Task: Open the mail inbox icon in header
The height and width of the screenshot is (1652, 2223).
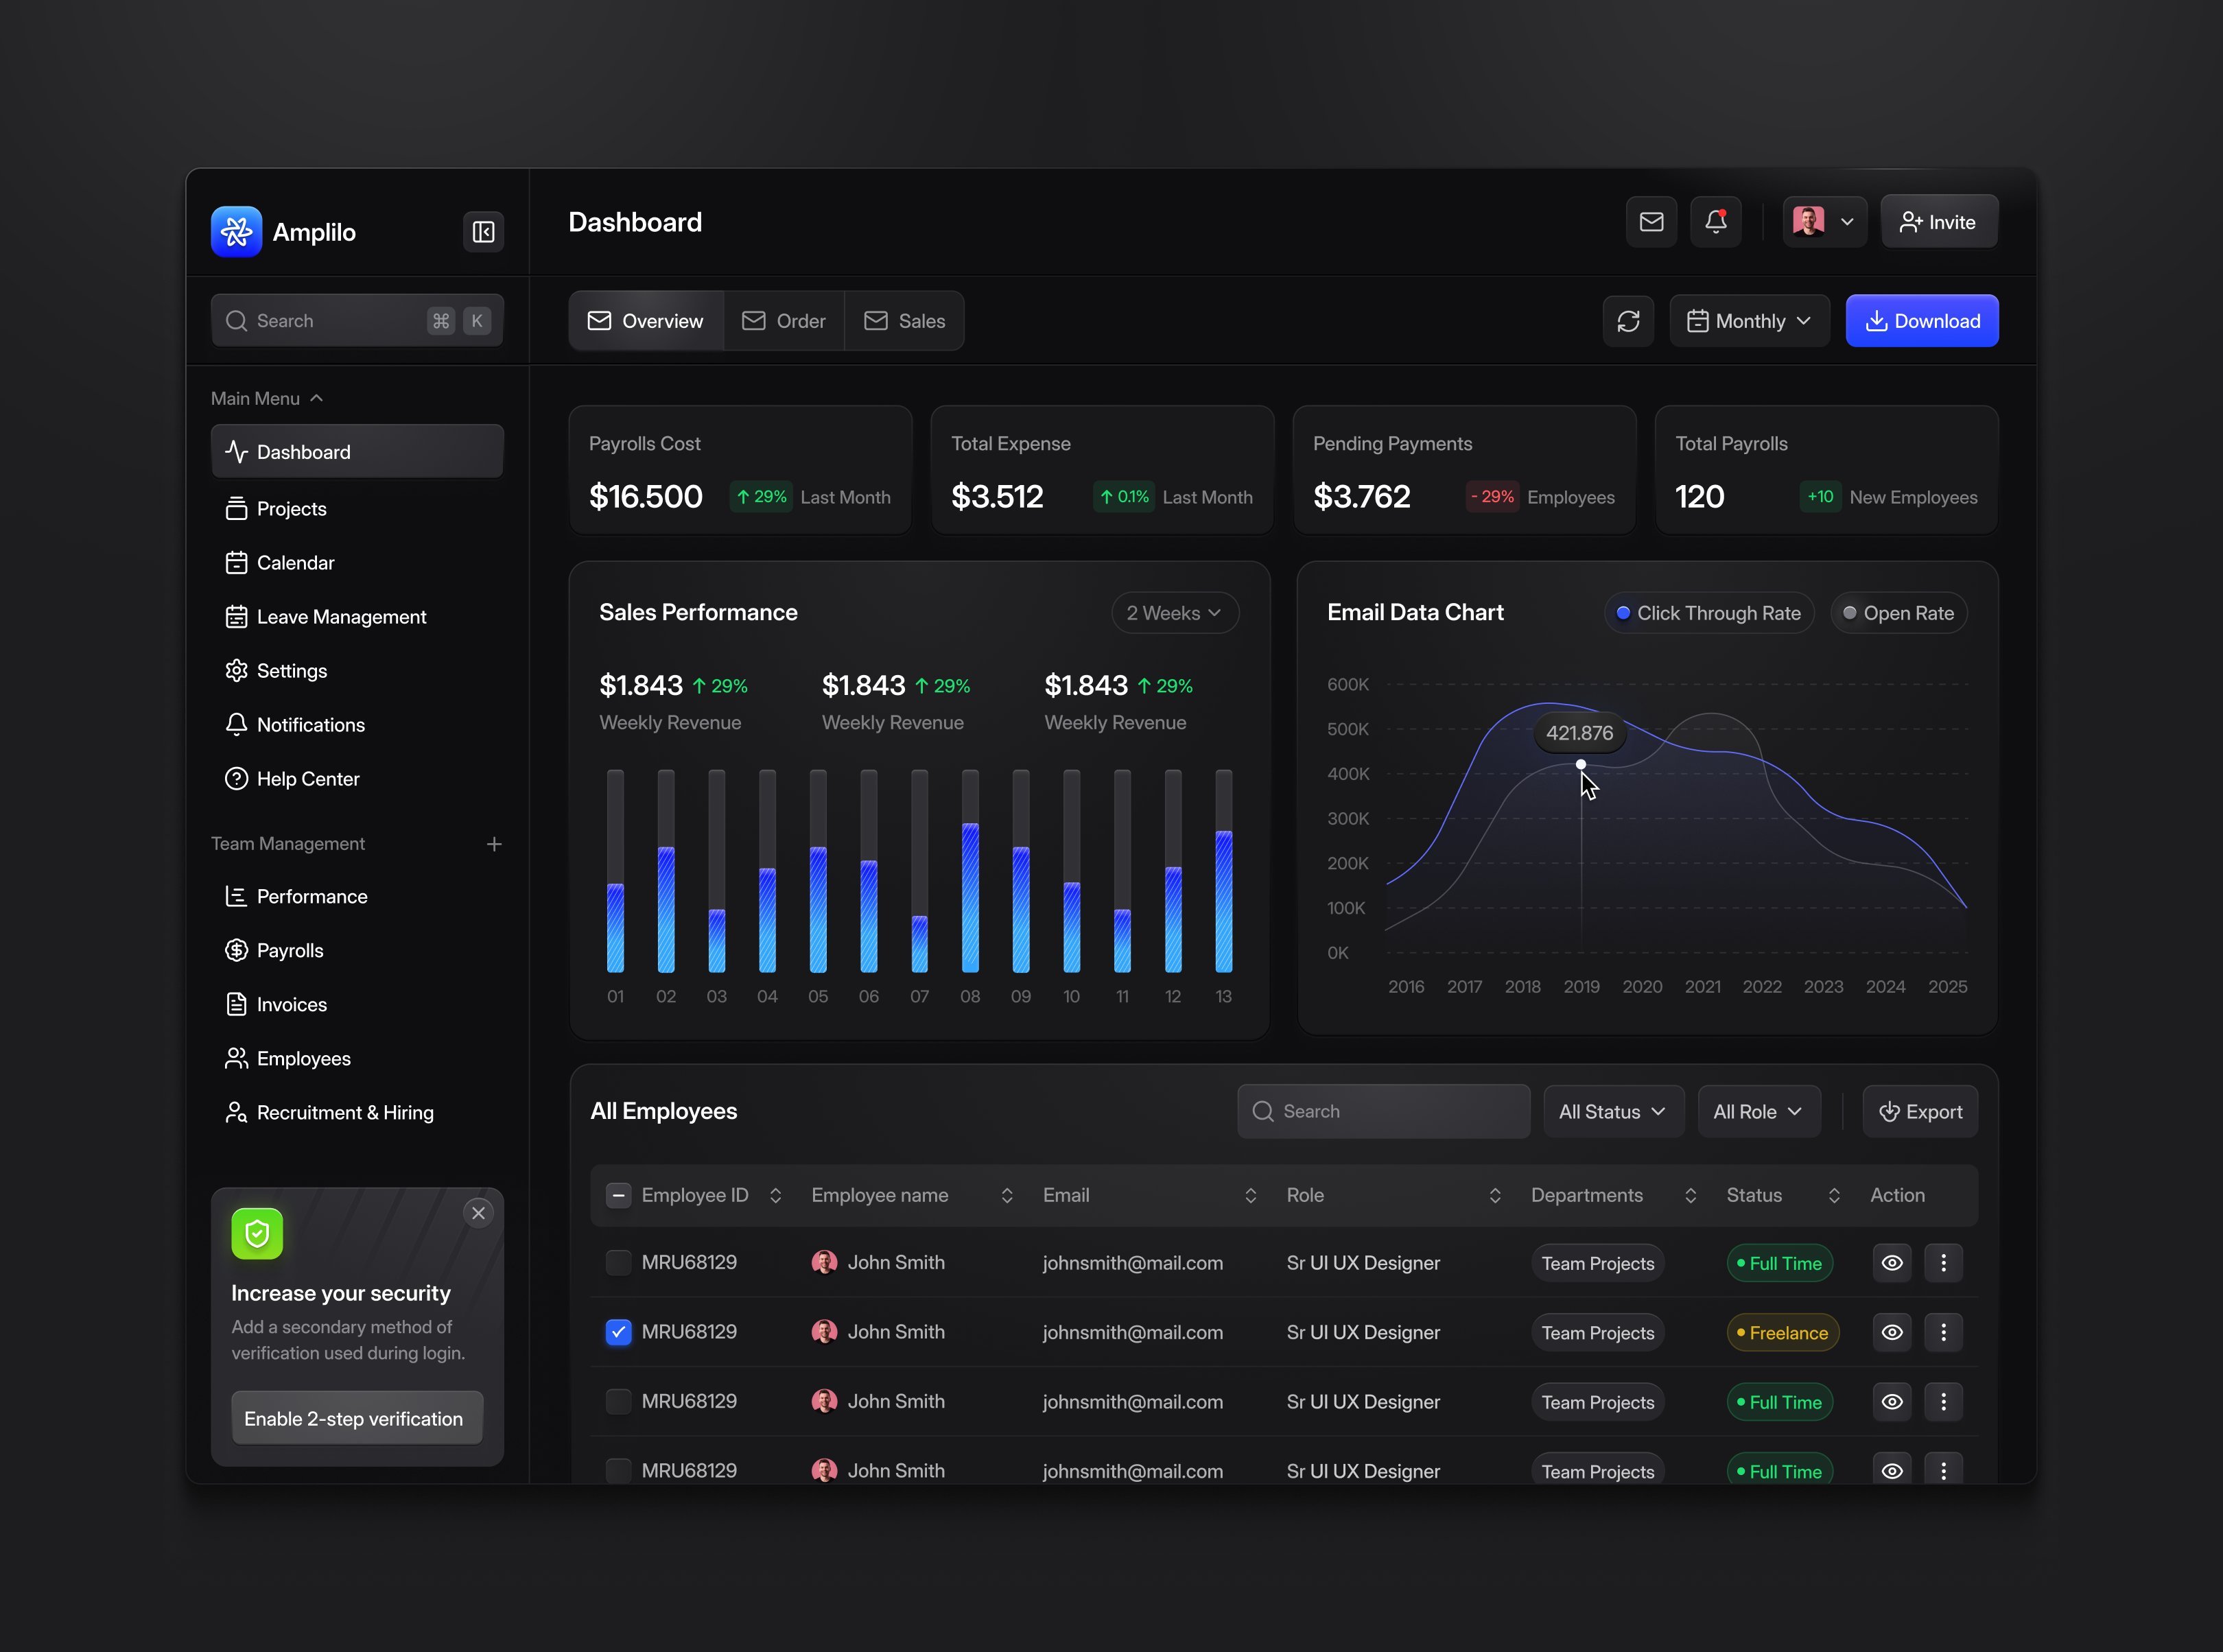Action: (x=1651, y=221)
